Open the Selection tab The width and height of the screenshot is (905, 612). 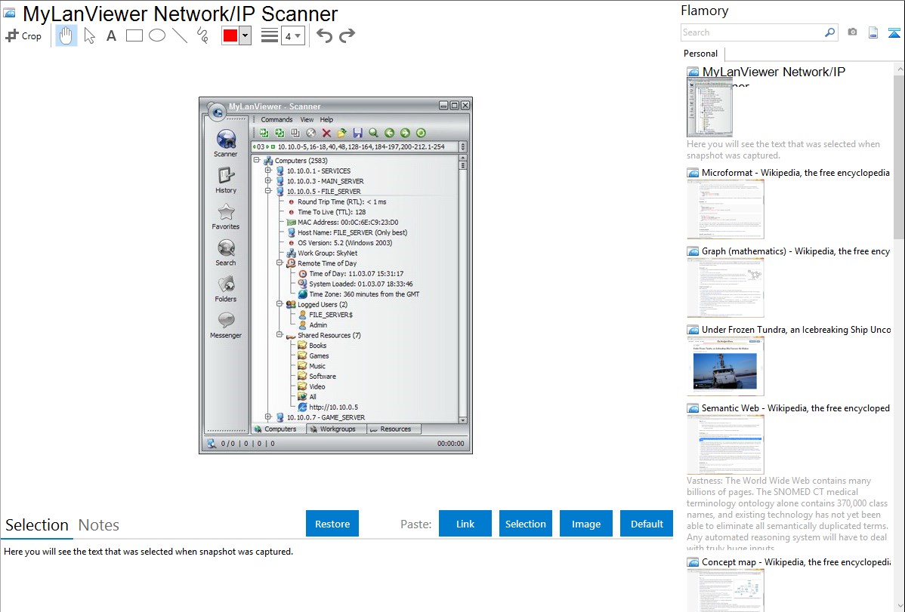click(37, 525)
